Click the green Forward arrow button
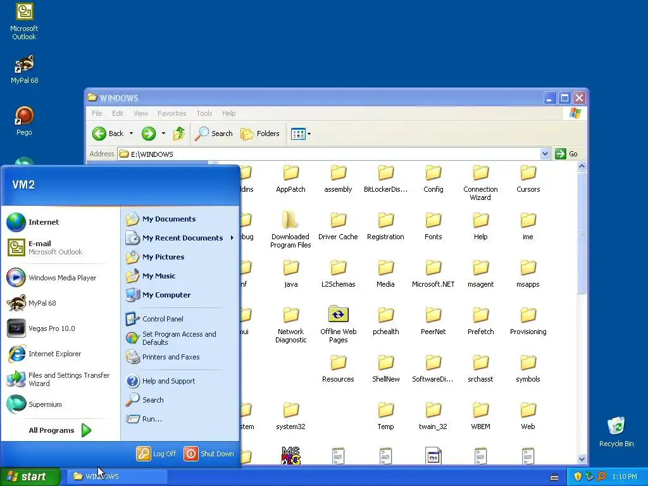The width and height of the screenshot is (648, 486). 149,134
